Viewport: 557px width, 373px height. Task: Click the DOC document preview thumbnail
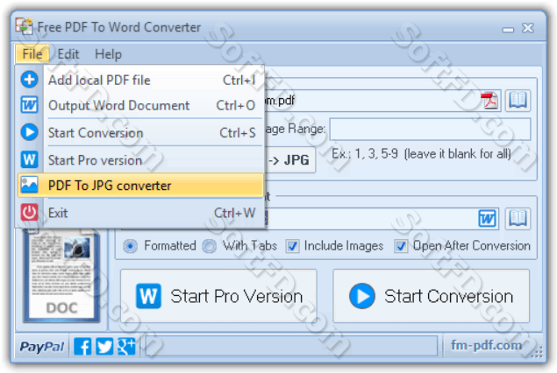pos(61,276)
